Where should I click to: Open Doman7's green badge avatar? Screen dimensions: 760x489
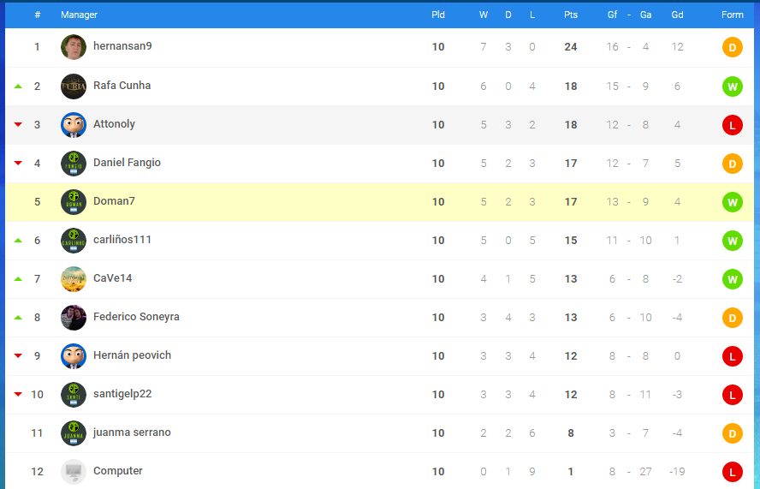[x=74, y=202]
